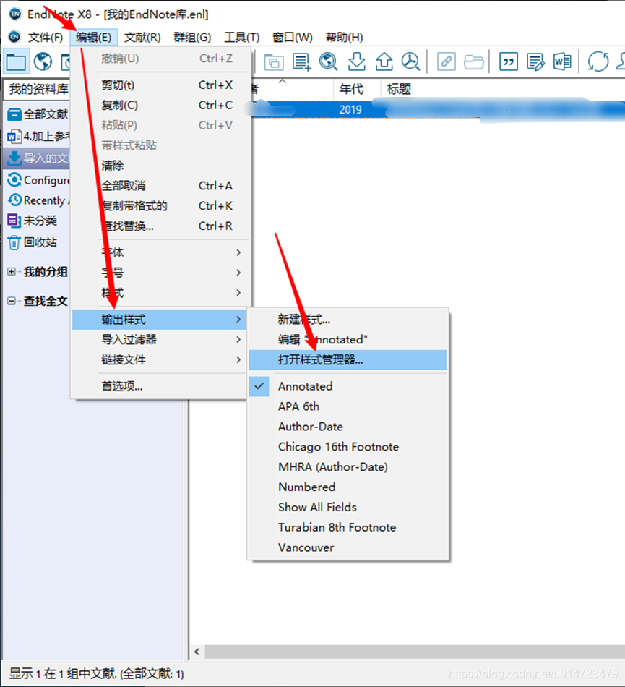Choose 首选项... in the Edit menu
The image size is (625, 687).
tap(160, 386)
